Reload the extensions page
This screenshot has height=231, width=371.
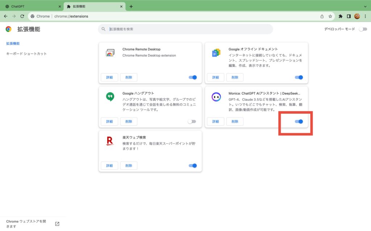click(22, 16)
